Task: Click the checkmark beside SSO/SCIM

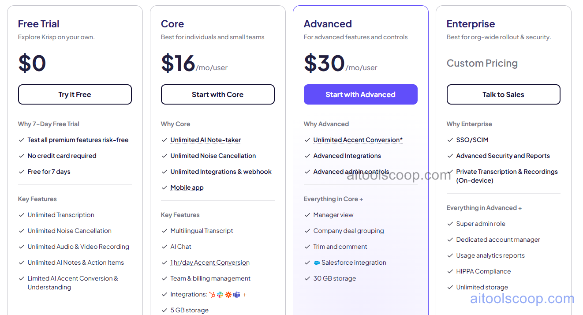Action: click(x=450, y=140)
